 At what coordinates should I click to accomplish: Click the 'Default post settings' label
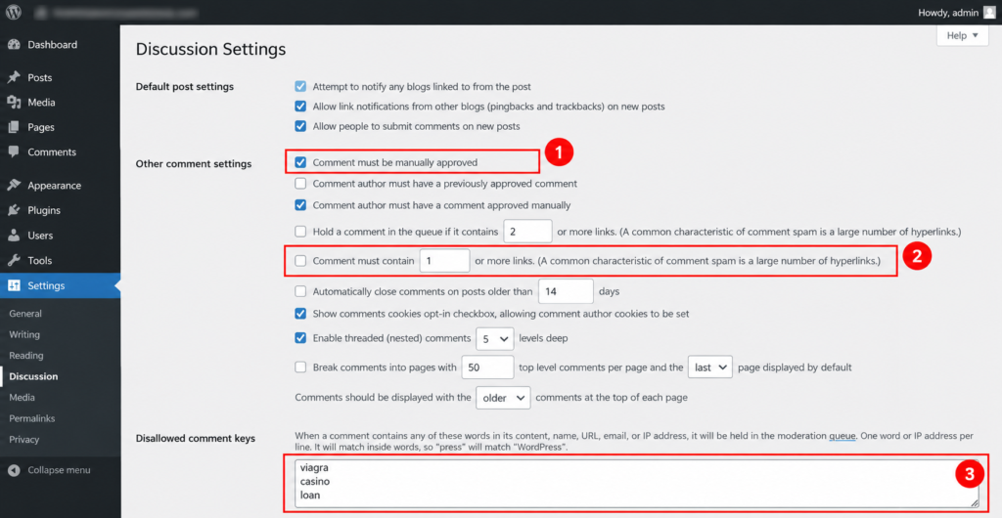185,87
